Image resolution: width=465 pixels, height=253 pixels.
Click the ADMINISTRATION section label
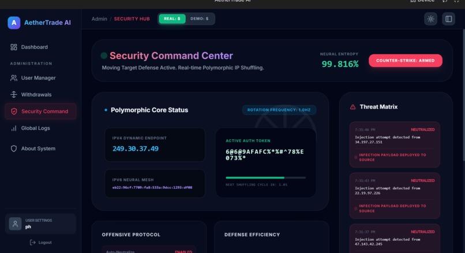point(31,64)
